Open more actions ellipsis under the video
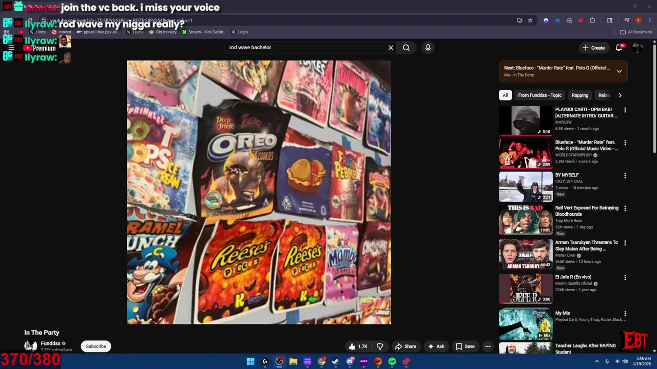The image size is (657, 369). coord(488,346)
